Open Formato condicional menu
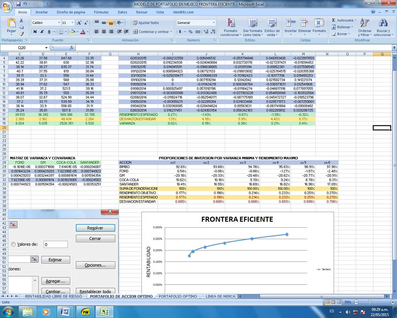Viewport: 397px width, 318px height. click(x=230, y=28)
